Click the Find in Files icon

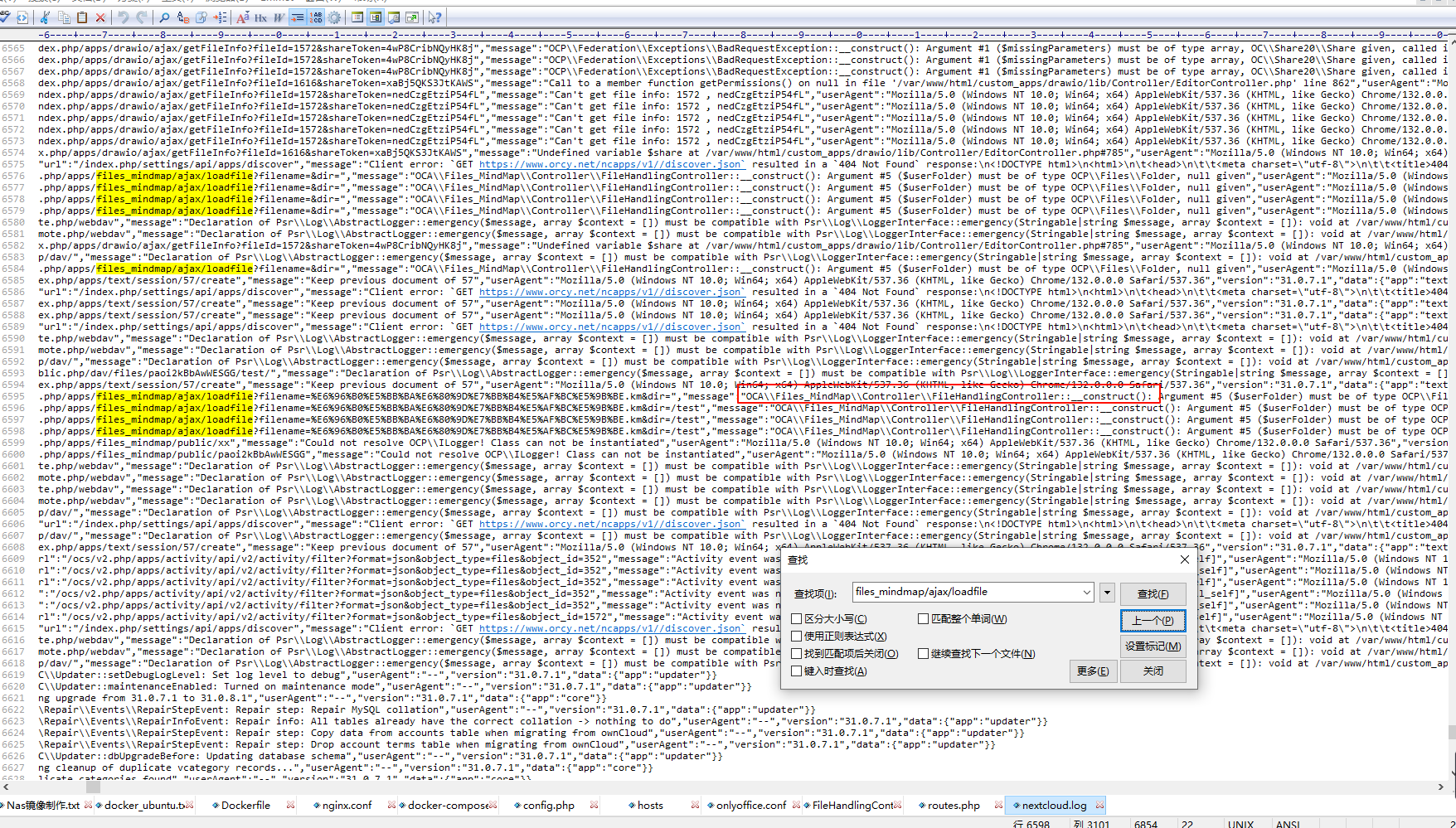tap(201, 17)
